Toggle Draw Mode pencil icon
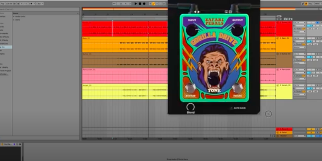Viewport: 322px width, 161px height. point(303,4)
